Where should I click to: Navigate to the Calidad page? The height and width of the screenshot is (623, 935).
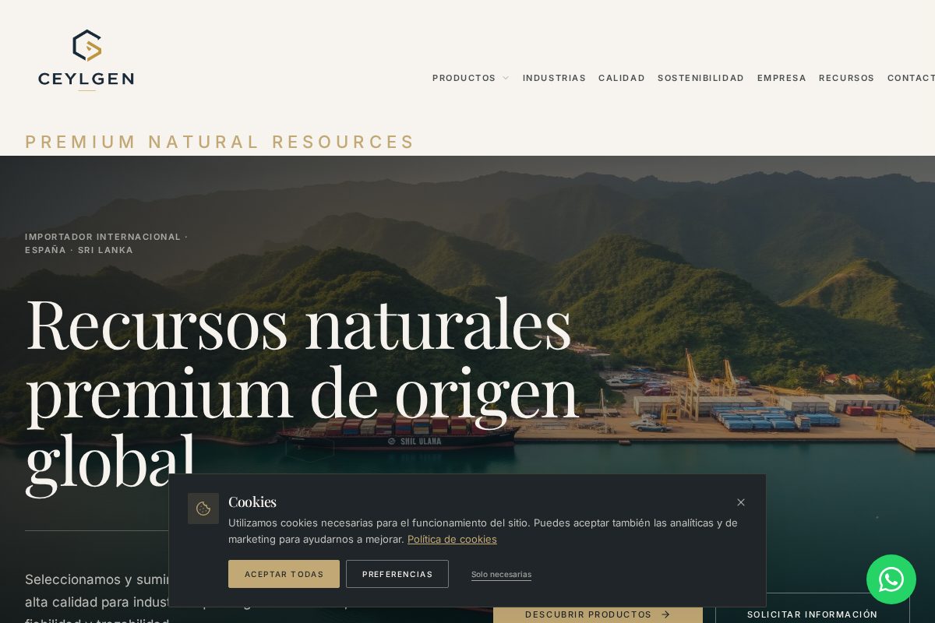622,78
